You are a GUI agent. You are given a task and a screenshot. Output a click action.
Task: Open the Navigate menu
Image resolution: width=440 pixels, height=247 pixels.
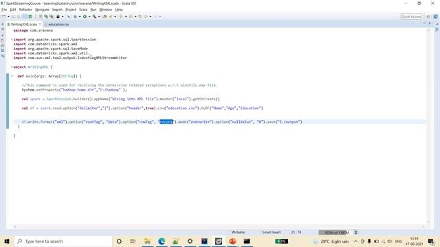click(x=42, y=10)
